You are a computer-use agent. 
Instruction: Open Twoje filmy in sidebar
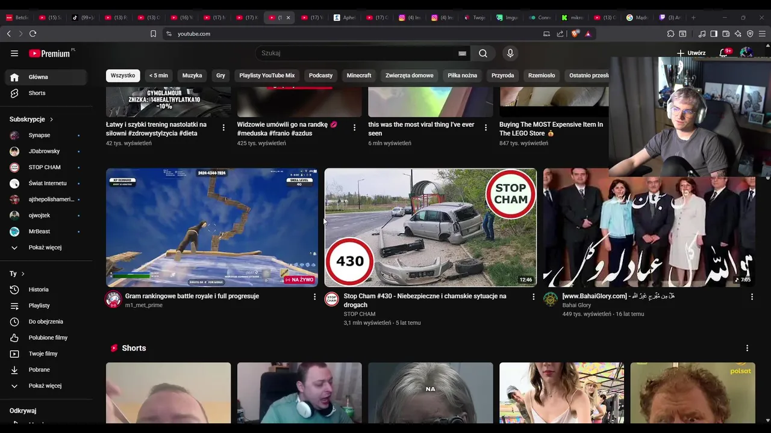(x=46, y=354)
